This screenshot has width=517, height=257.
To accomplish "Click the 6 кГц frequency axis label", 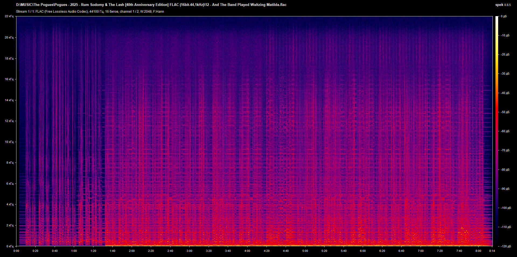I will click(x=10, y=184).
